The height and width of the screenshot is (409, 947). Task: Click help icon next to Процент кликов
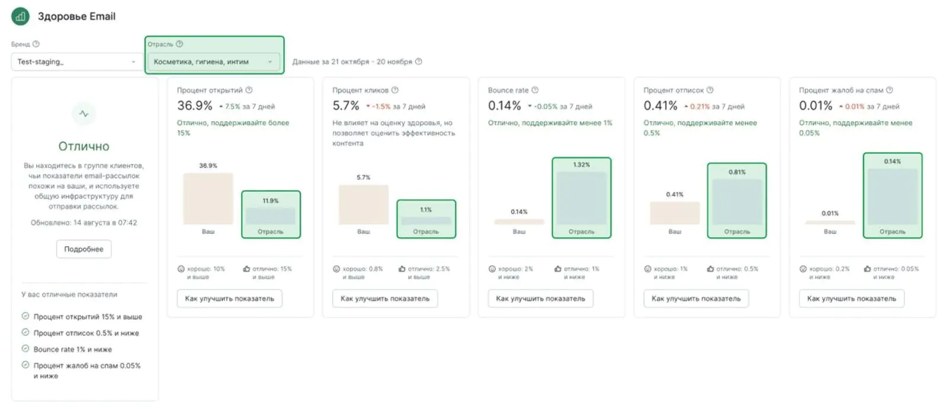tap(395, 90)
